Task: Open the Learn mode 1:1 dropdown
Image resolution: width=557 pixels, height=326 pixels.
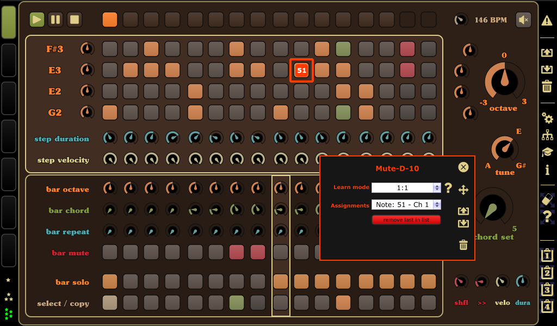Action: [x=406, y=187]
